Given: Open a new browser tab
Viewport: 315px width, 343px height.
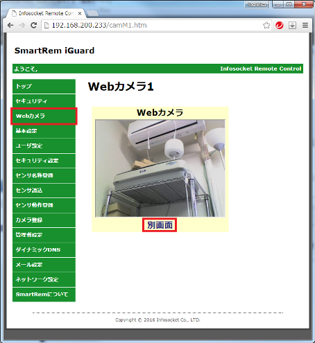Looking at the screenshot, I should click(93, 13).
